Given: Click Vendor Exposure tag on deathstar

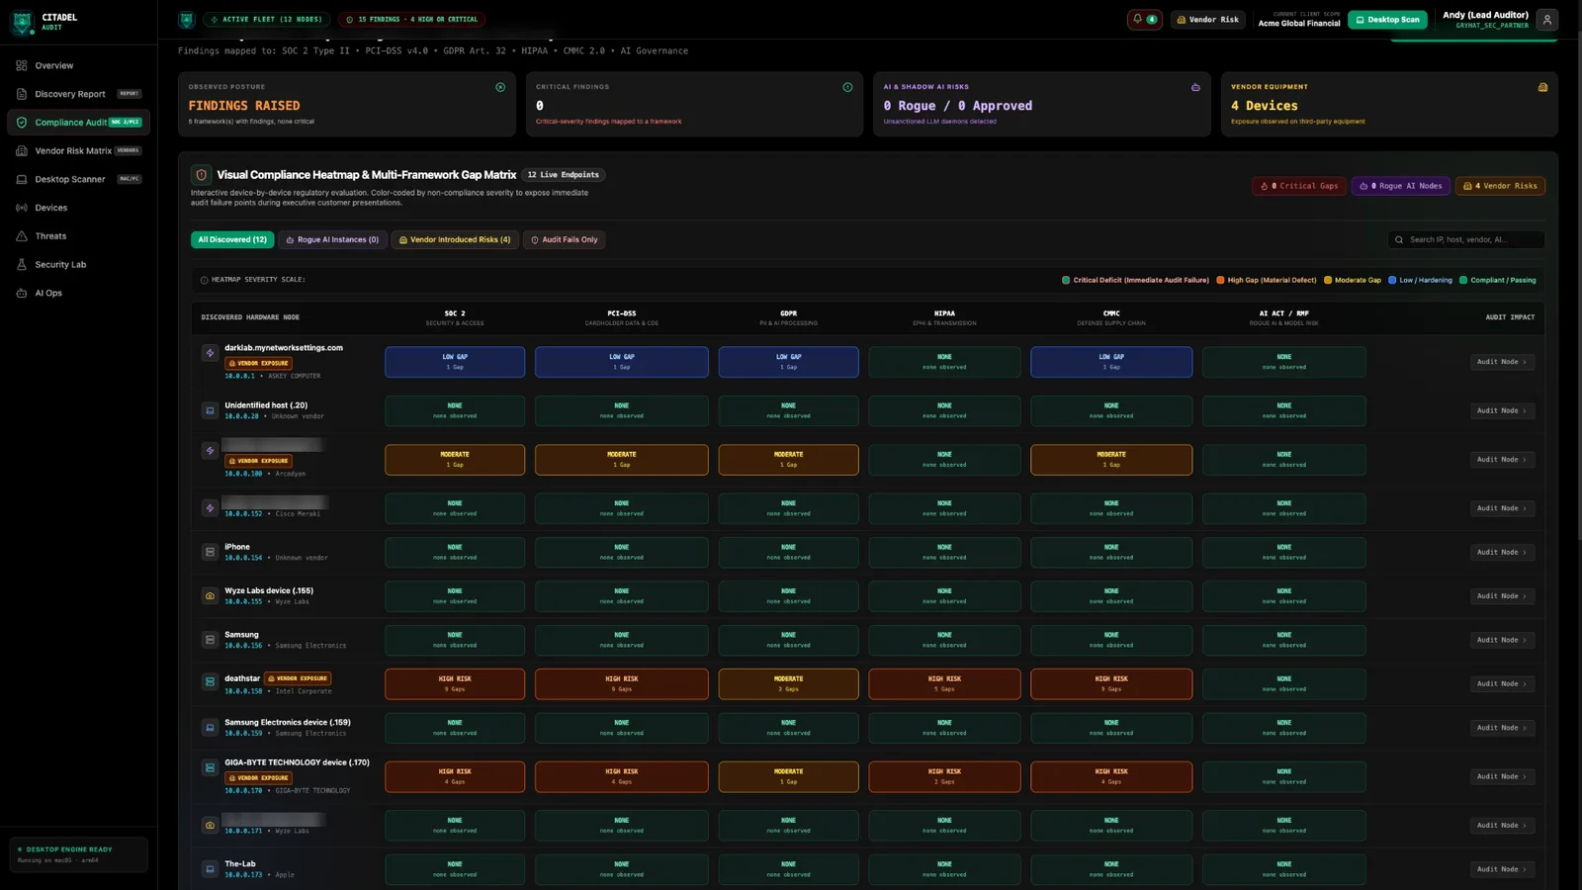Looking at the screenshot, I should (x=298, y=678).
